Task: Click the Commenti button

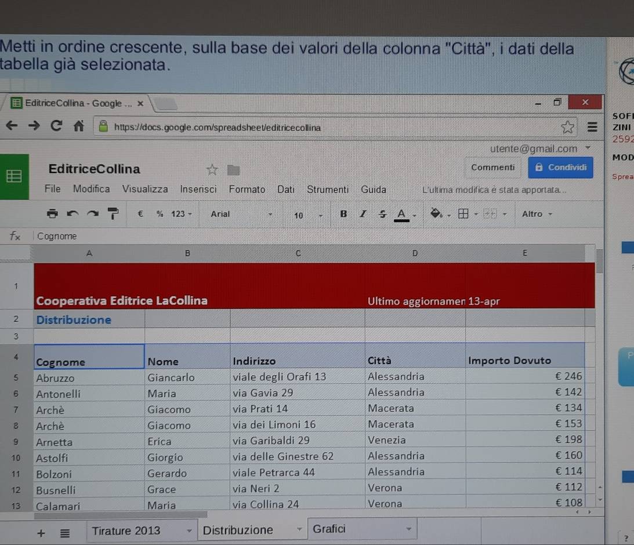Action: (492, 168)
